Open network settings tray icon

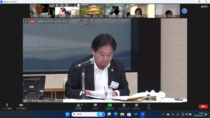[x=182, y=114]
